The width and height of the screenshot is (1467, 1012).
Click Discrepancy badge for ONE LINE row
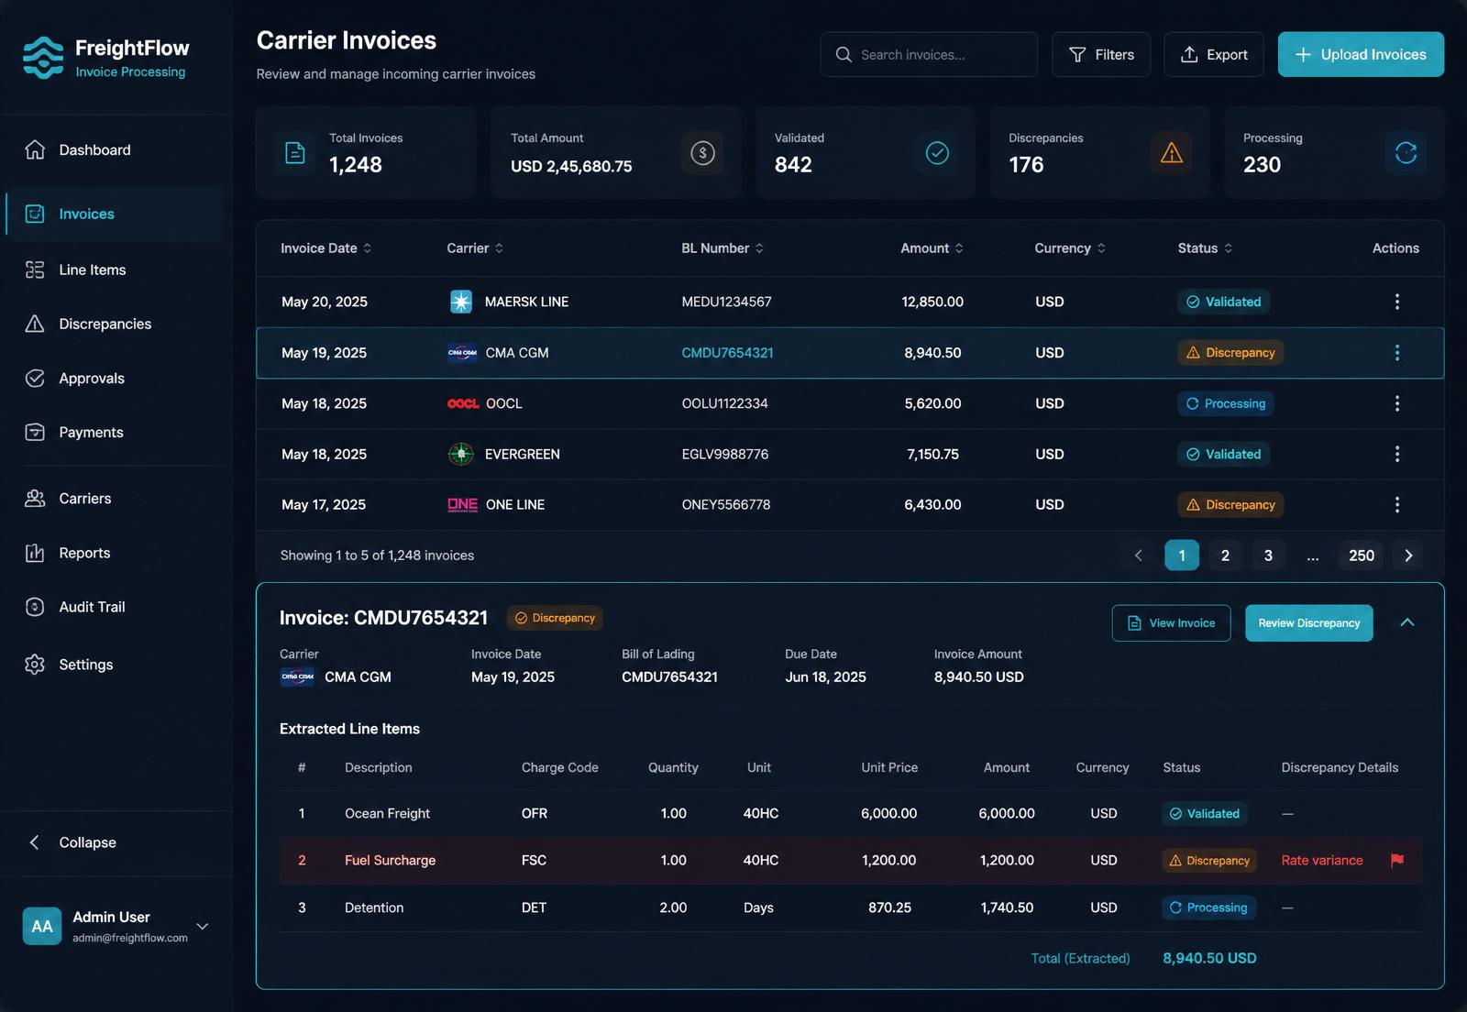pyautogui.click(x=1230, y=505)
